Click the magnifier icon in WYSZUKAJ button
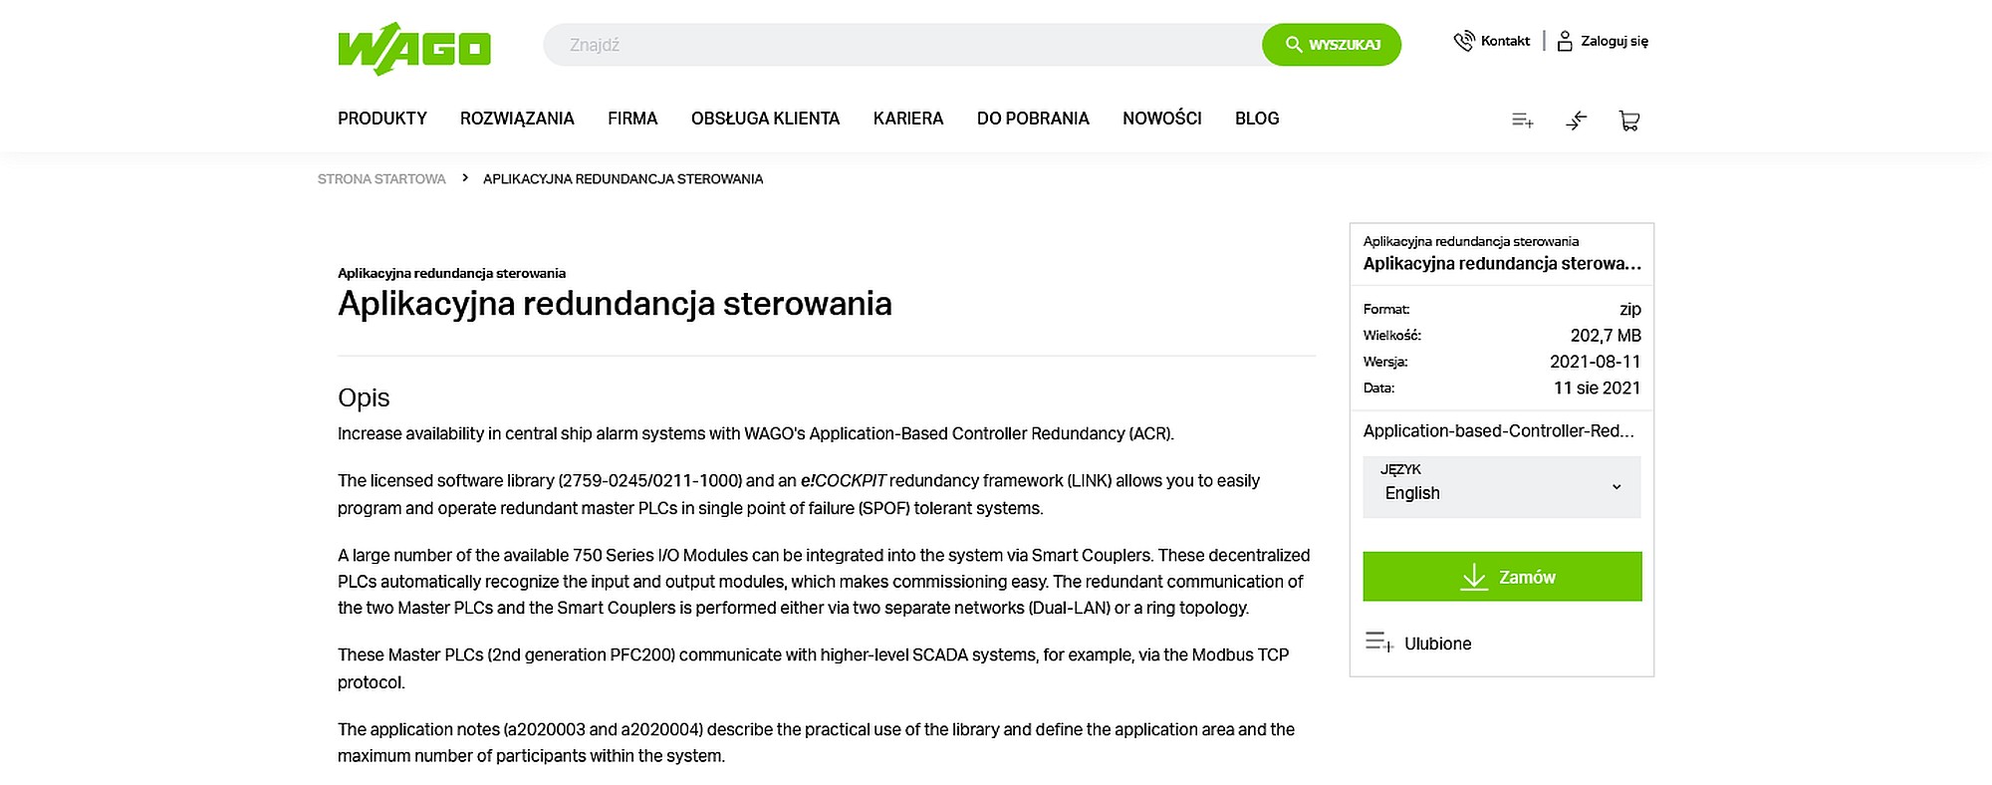1992x785 pixels. tap(1294, 45)
